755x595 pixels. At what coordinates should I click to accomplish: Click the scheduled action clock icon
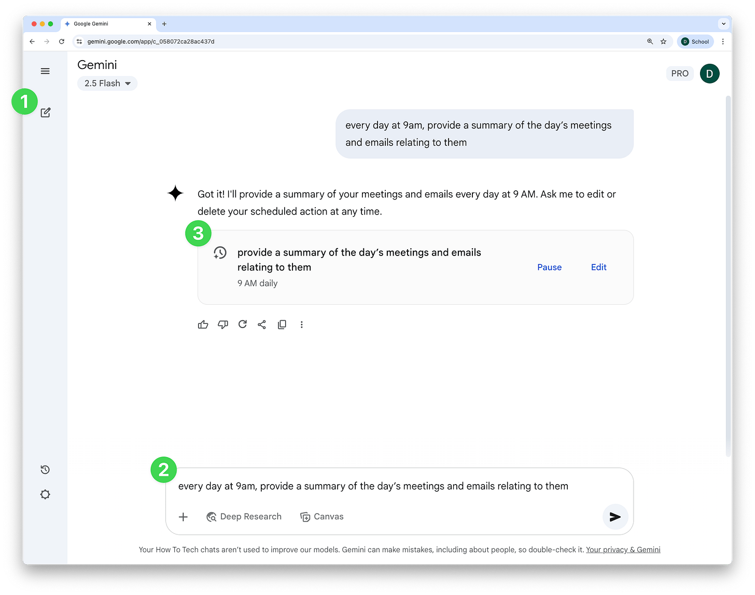[x=220, y=253]
